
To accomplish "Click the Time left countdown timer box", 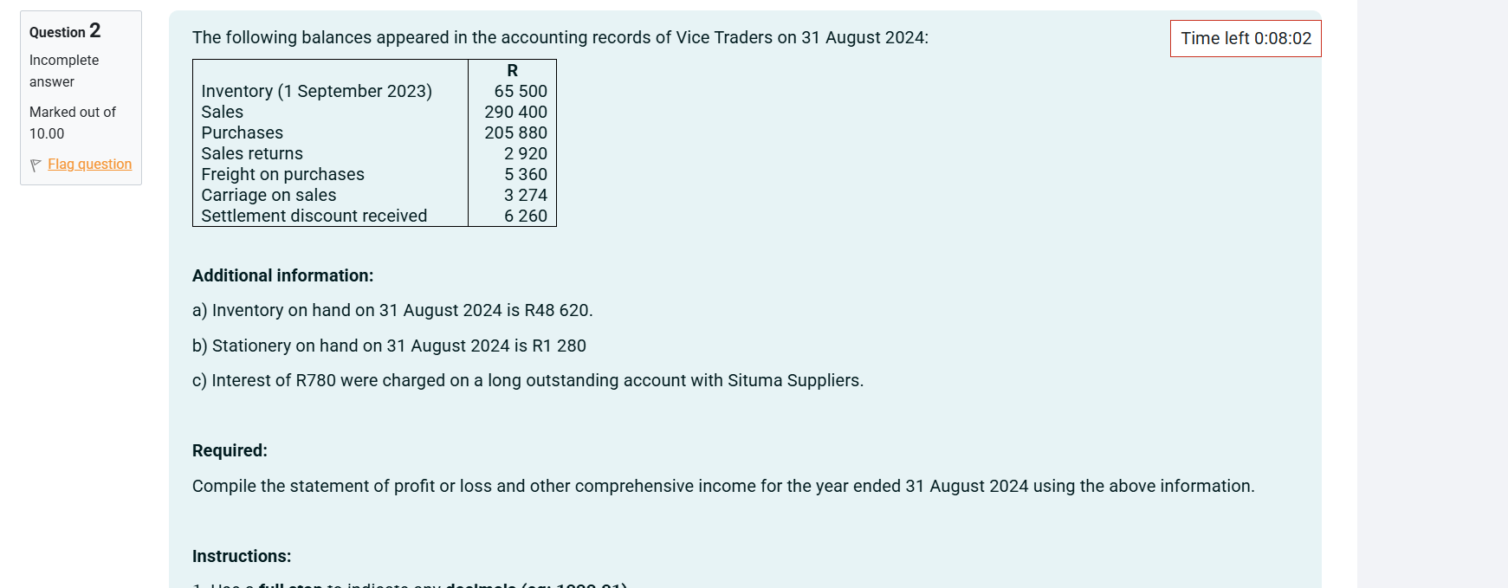I will coord(1245,38).
